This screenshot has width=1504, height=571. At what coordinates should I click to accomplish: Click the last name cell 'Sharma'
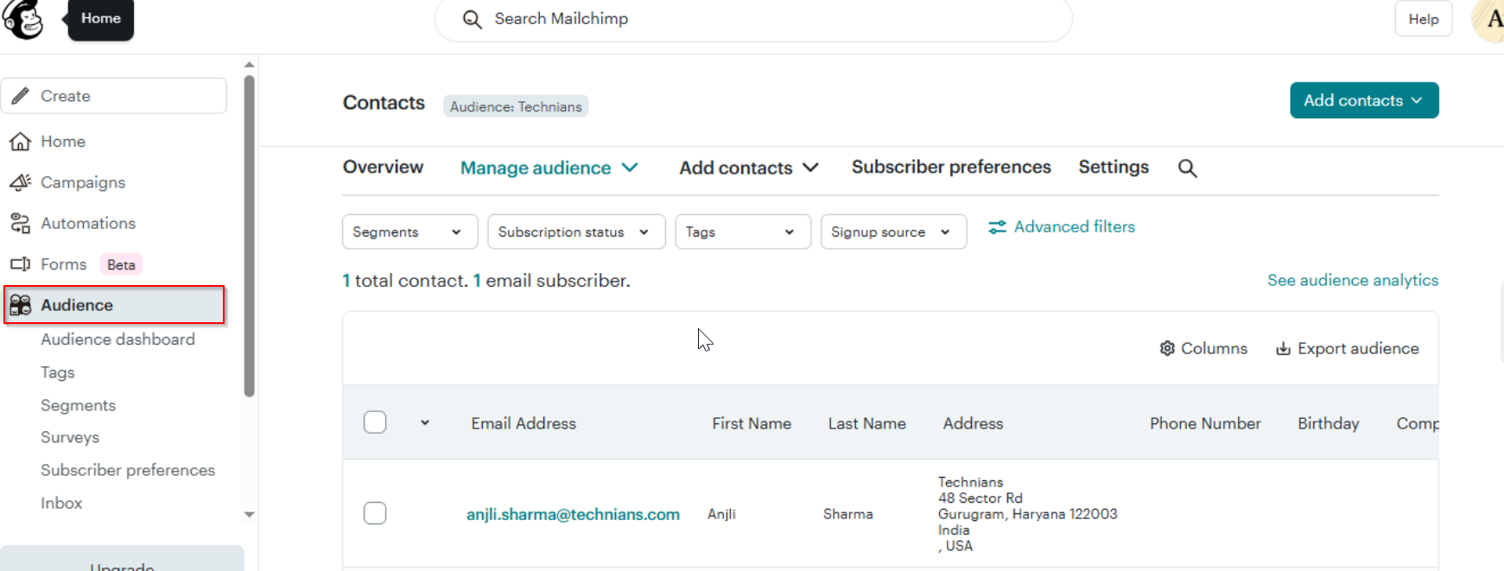pyautogui.click(x=847, y=514)
